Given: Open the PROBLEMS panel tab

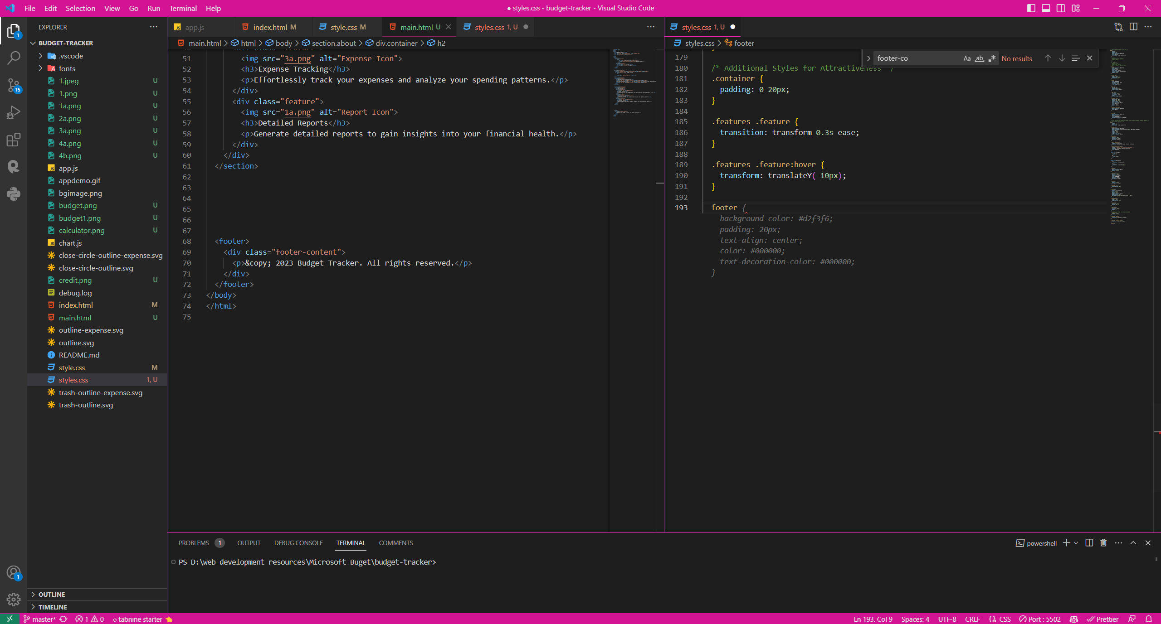Looking at the screenshot, I should click(194, 543).
